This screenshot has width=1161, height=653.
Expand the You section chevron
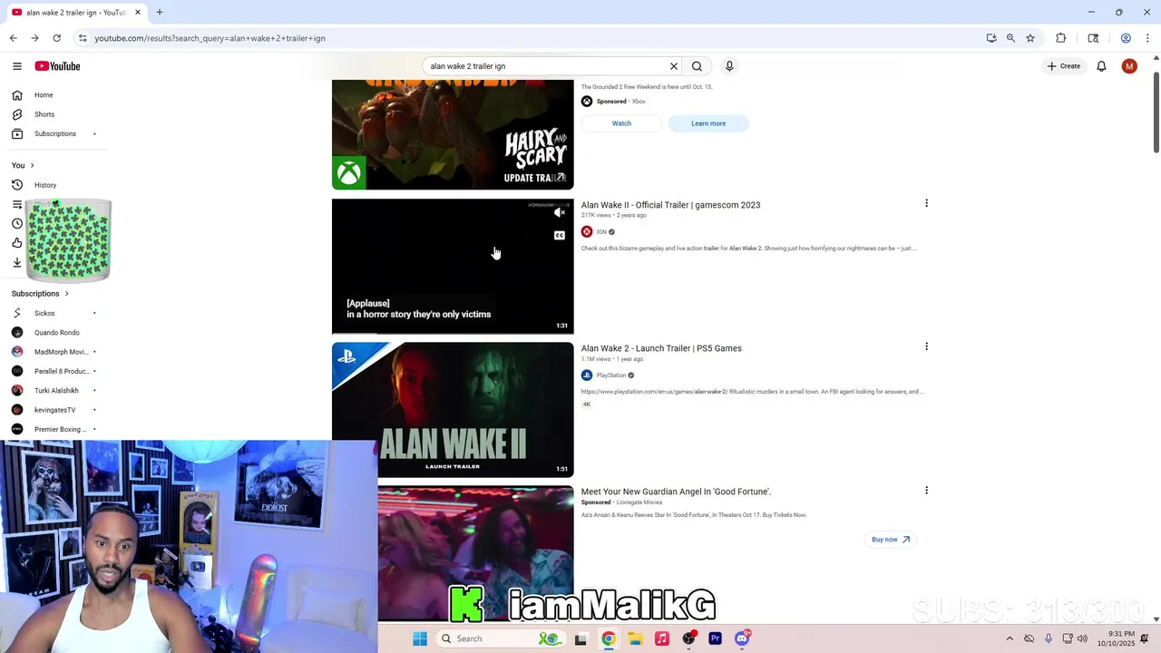coord(32,165)
